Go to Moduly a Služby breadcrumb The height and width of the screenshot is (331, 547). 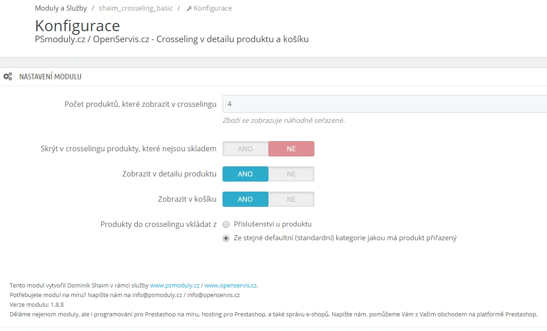point(61,8)
